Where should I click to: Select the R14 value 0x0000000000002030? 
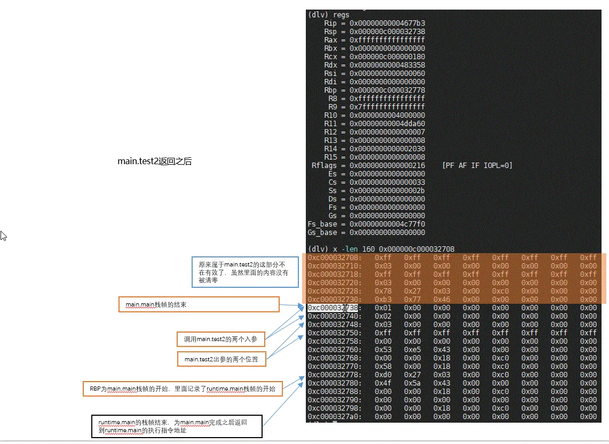coord(387,149)
